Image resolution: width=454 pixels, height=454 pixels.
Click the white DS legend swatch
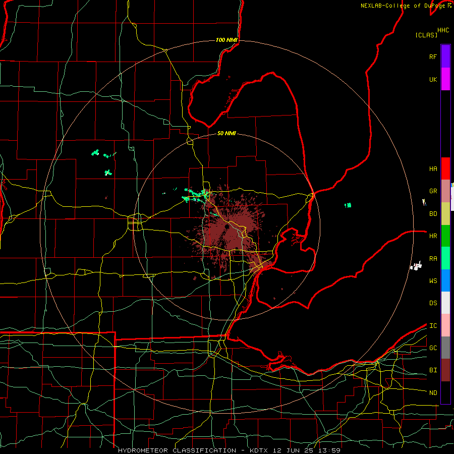pyautogui.click(x=445, y=303)
